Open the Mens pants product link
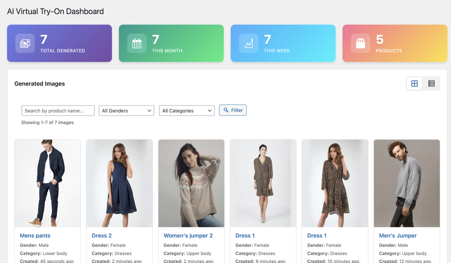Image resolution: width=451 pixels, height=263 pixels. 35,235
